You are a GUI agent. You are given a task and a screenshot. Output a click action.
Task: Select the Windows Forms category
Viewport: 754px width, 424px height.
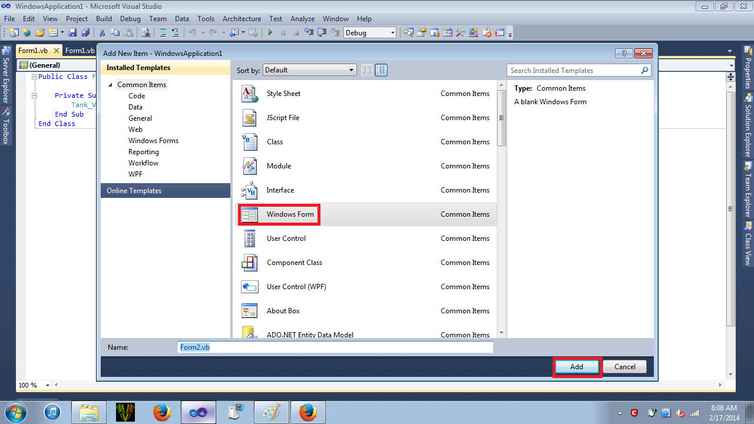[153, 141]
